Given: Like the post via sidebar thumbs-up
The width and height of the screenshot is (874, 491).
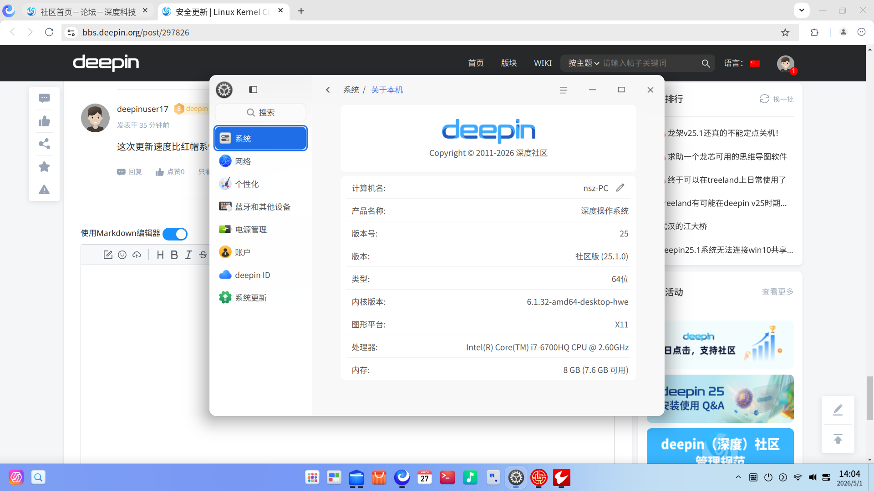Looking at the screenshot, I should click(x=44, y=121).
